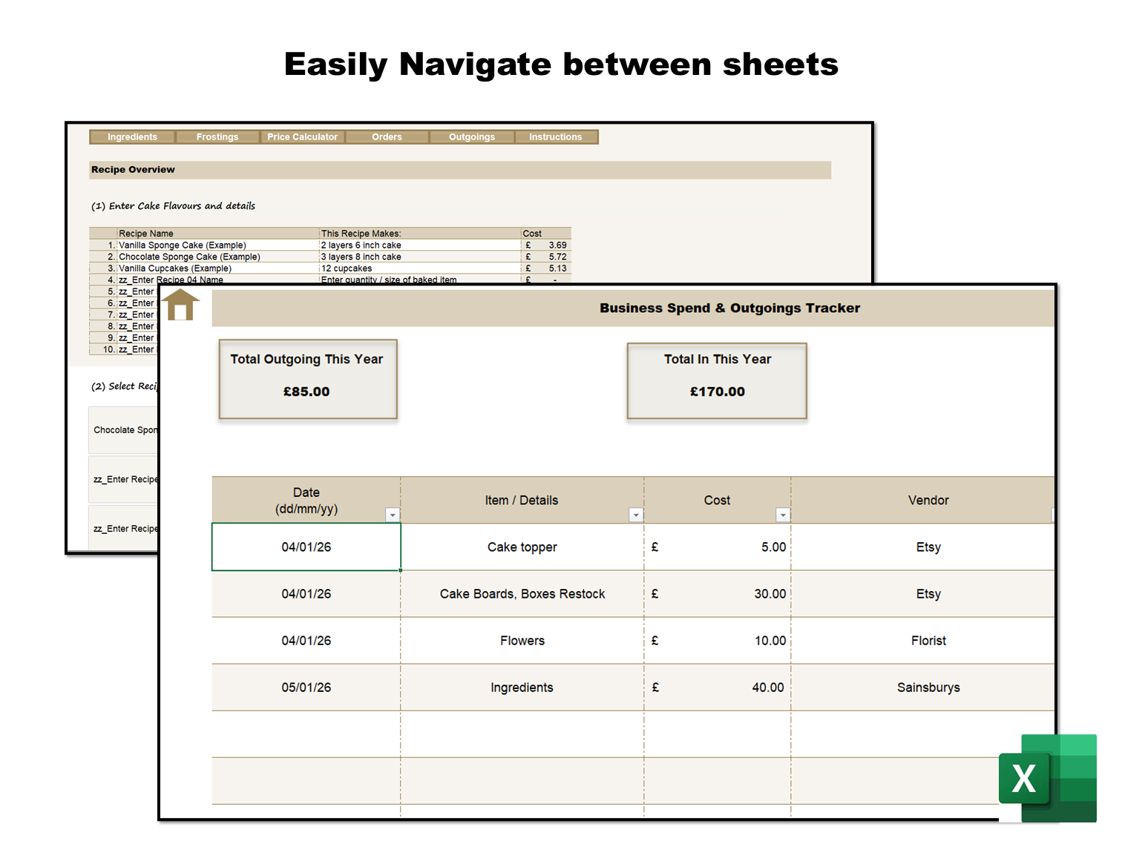The width and height of the screenshot is (1122, 841).
Task: Click the zz_Enter Recipe selector button
Action: [x=124, y=478]
